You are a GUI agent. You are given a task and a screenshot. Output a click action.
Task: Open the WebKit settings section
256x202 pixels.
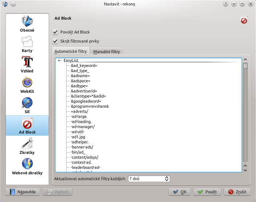pos(27,85)
